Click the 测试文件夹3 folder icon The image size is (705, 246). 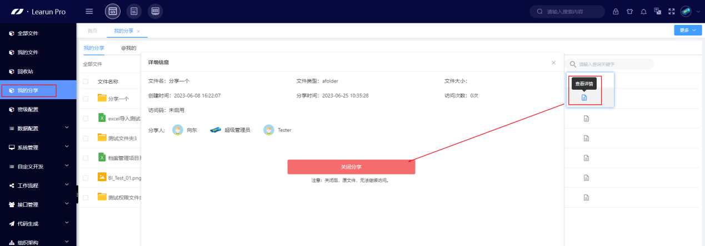pos(102,137)
